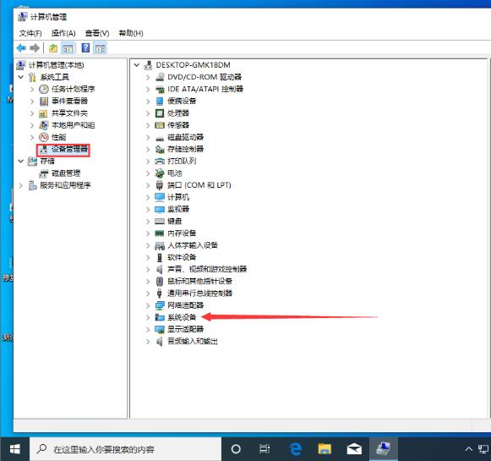This screenshot has height=461, width=491.
Task: Open the 查看(V) menu
Action: [97, 33]
